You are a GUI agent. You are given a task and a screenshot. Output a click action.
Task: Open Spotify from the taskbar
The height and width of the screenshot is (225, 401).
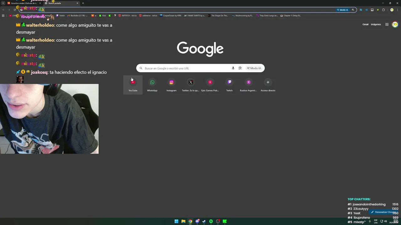tap(211, 221)
